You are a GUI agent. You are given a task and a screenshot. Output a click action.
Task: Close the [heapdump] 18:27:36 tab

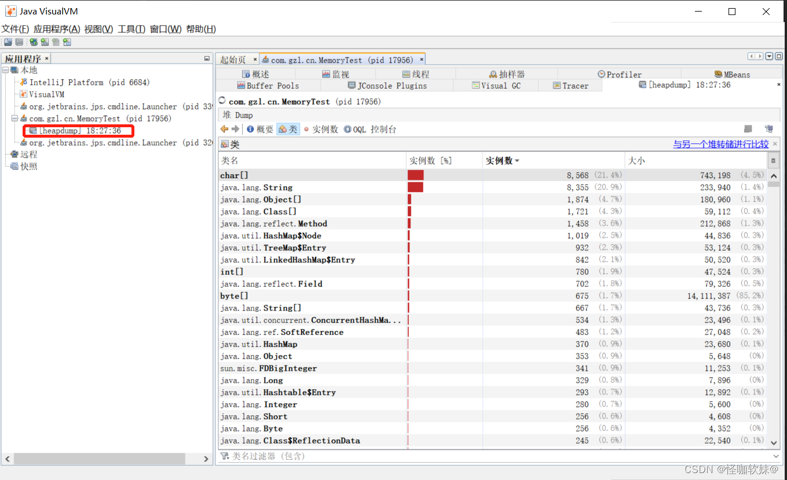[778, 85]
